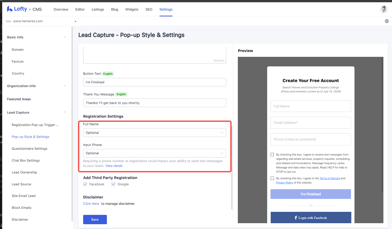392x229 pixels.
Task: Click the Lofty logo icon
Action: (x=10, y=9)
